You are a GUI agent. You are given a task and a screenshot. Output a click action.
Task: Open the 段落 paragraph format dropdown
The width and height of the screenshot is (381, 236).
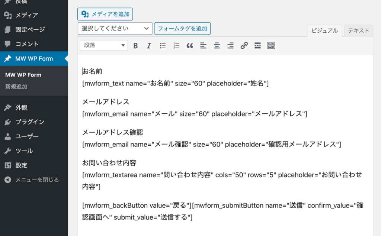[104, 45]
